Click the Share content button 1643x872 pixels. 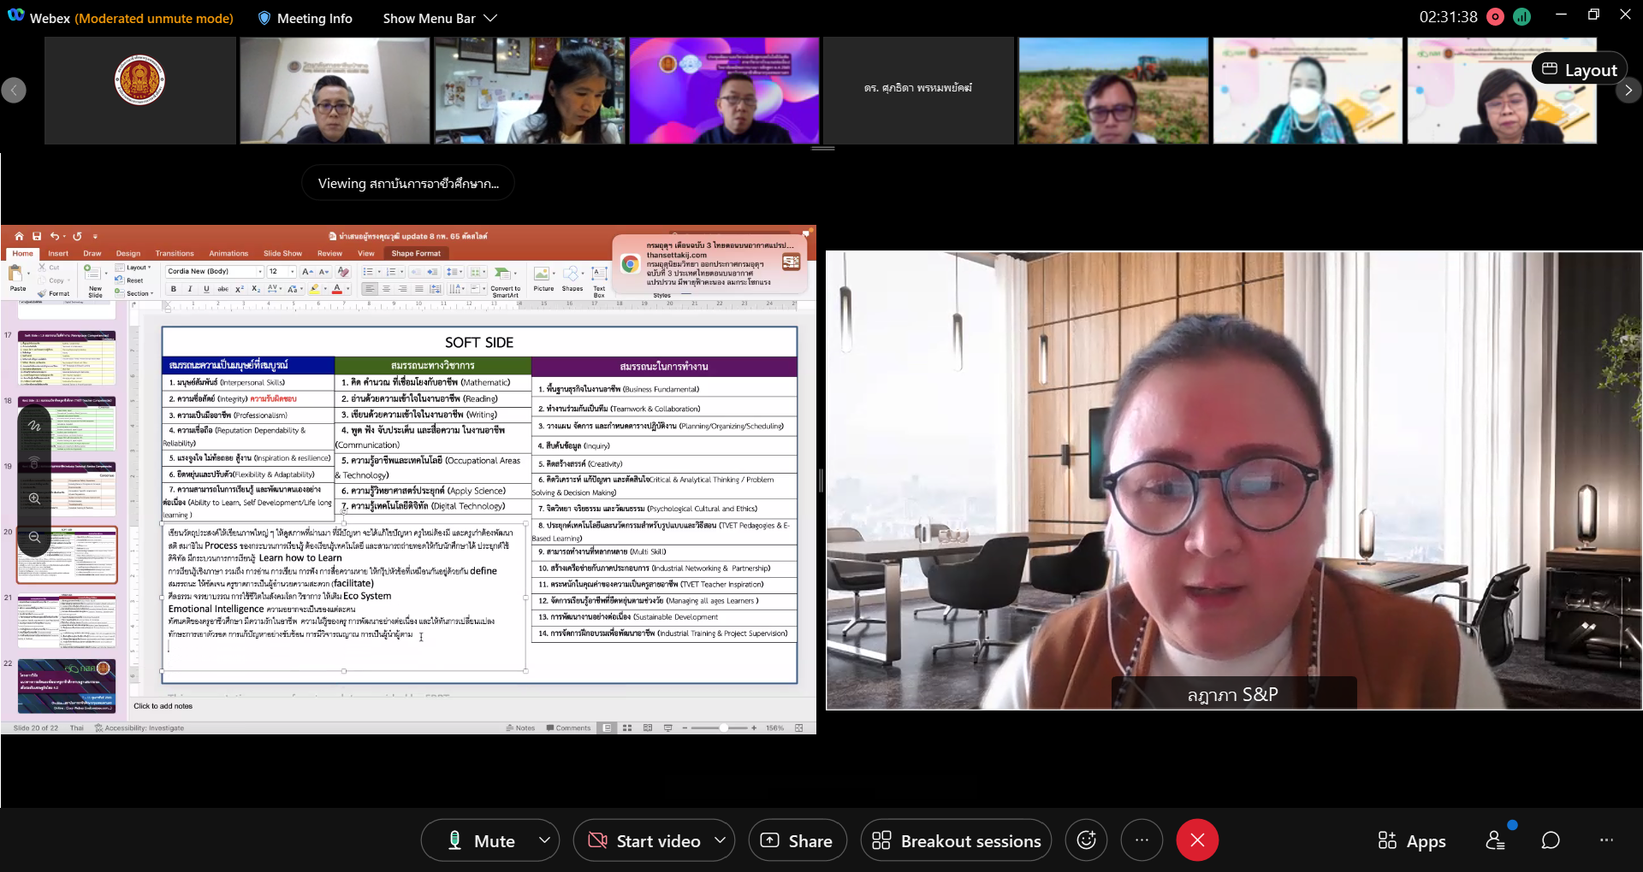[x=797, y=841]
